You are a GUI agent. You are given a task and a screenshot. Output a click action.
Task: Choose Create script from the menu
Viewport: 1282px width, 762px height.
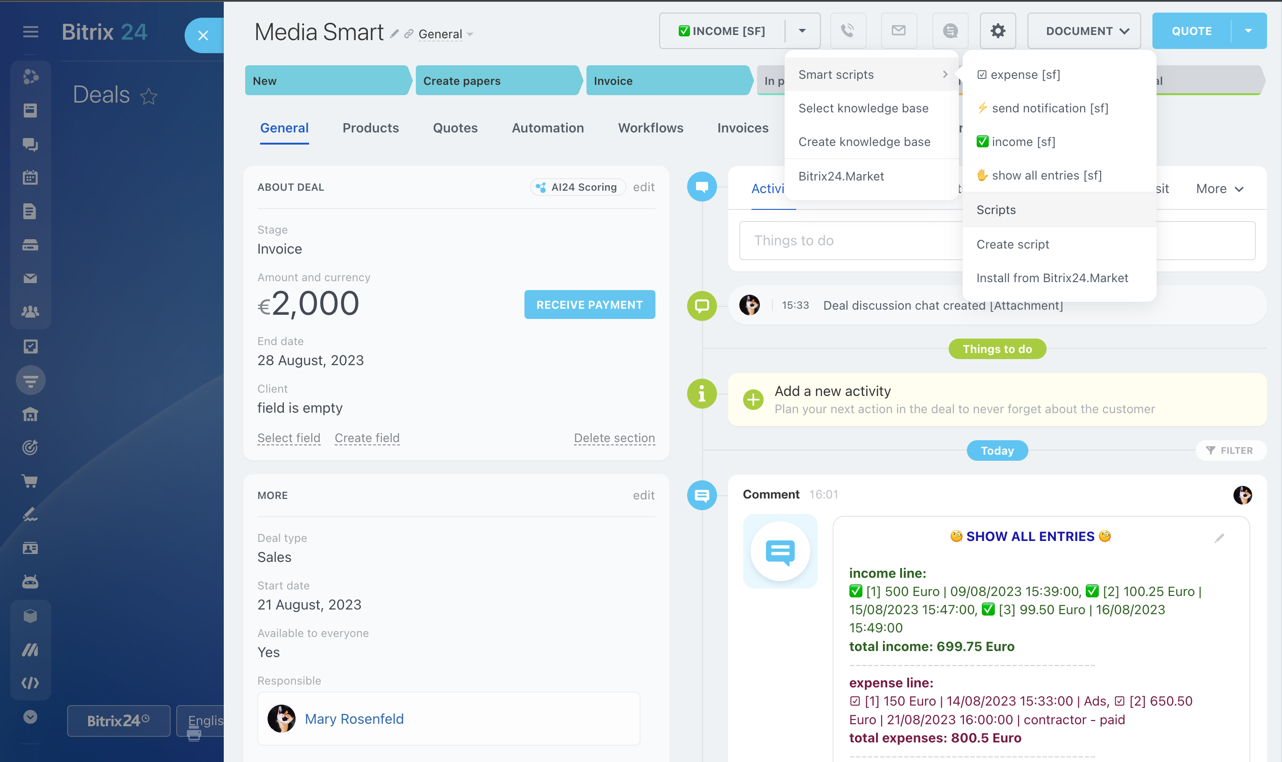[x=1012, y=244]
